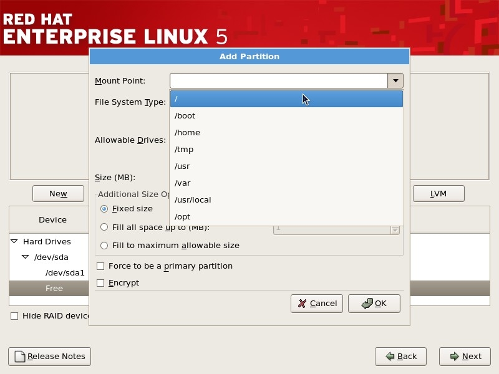Select the /dev/sda1 partition row

click(x=65, y=273)
